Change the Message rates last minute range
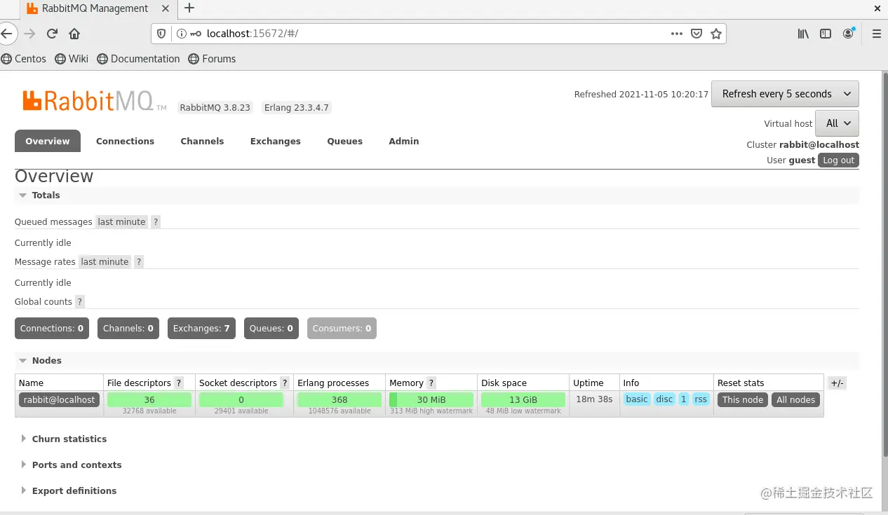The height and width of the screenshot is (515, 888). tap(105, 261)
